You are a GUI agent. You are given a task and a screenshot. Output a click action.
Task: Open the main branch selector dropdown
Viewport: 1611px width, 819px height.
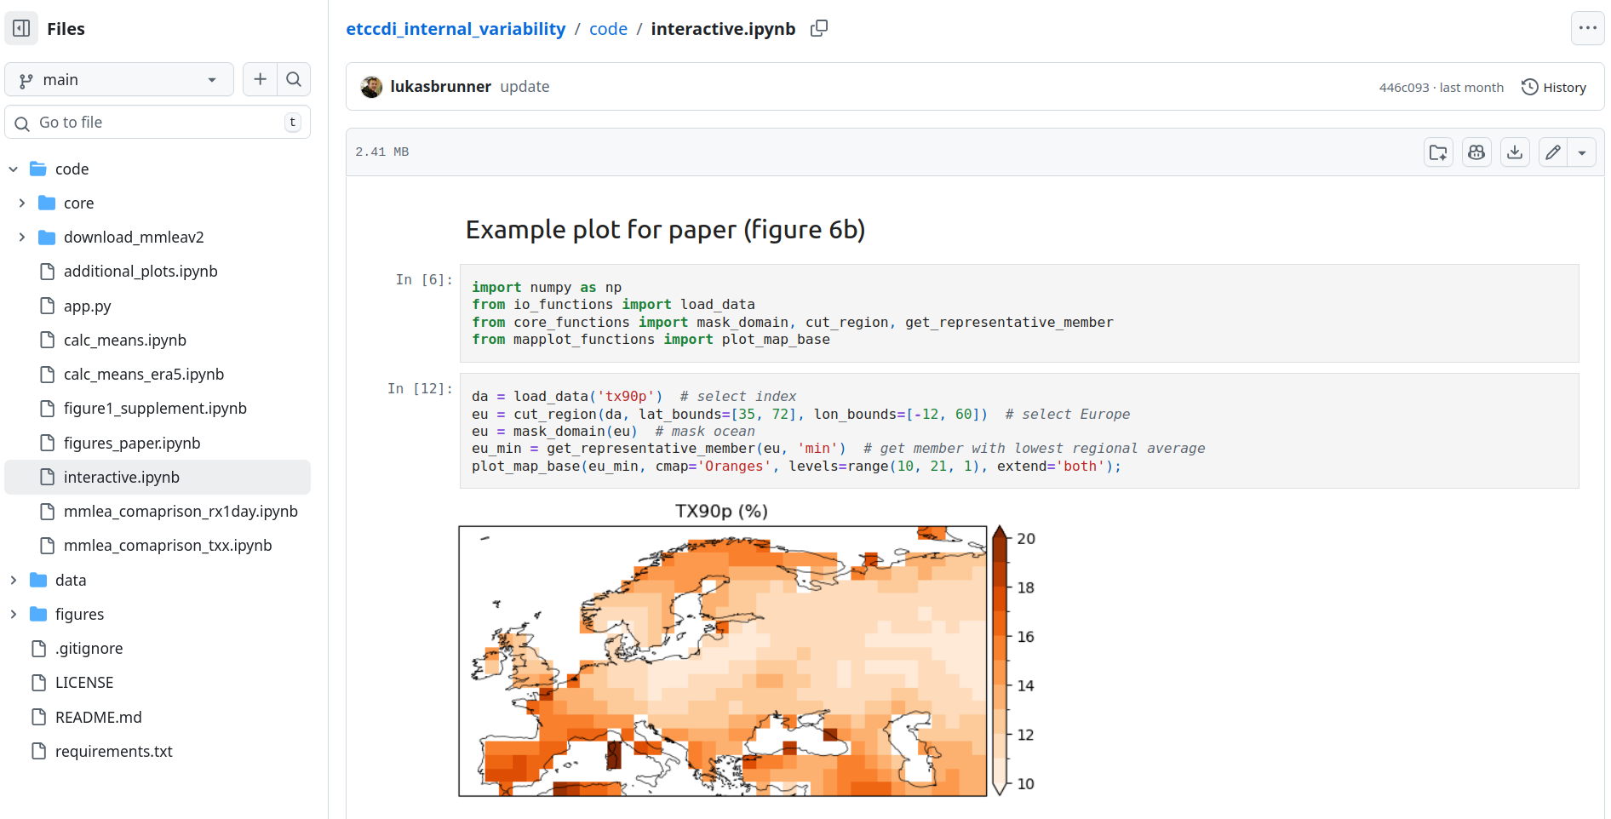119,79
